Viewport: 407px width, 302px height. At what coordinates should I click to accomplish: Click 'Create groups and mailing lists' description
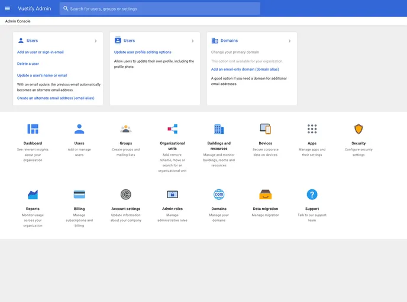point(126,152)
